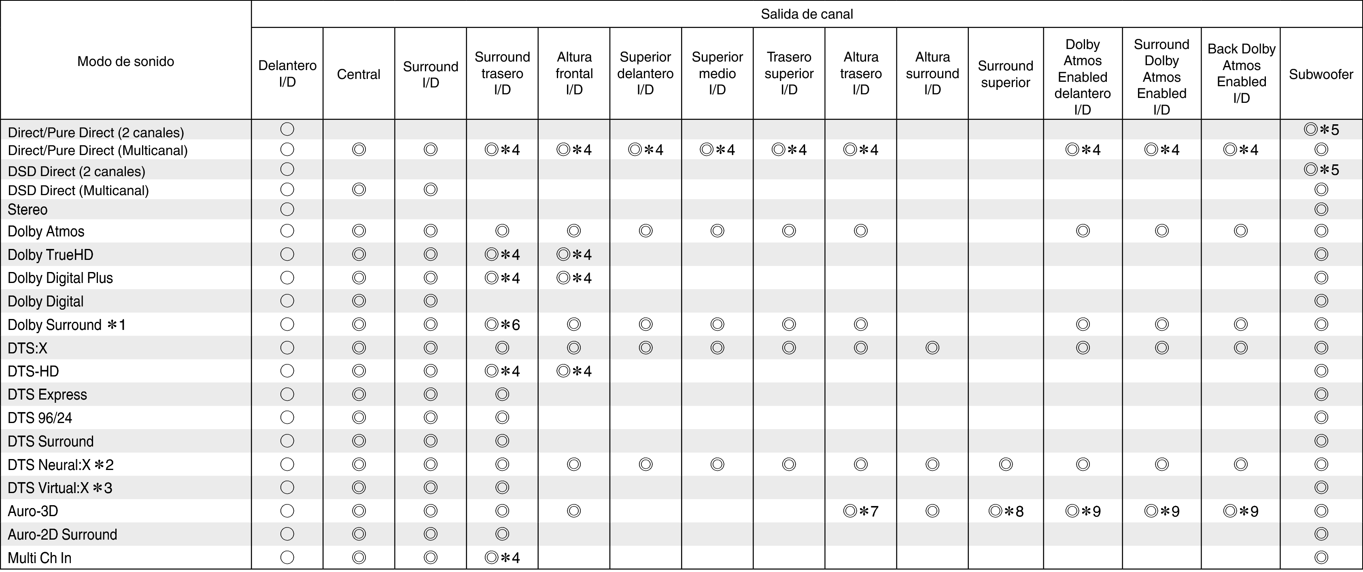Select Altura surround circle in DTS:X row
The image size is (1363, 572).
[932, 348]
